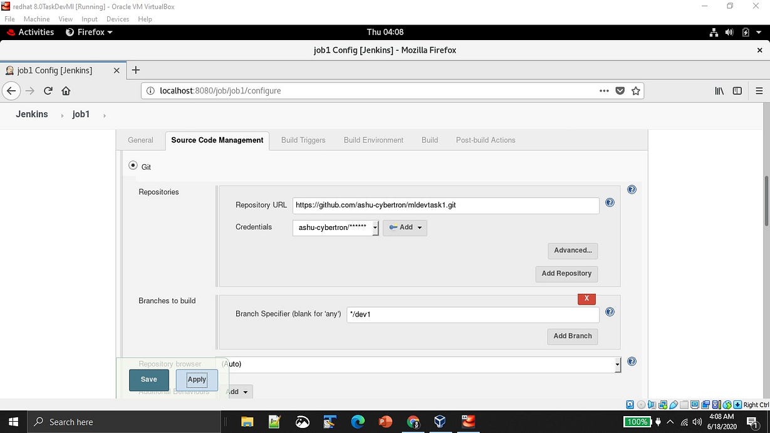
Task: Open VirtualBox Machine menu
Action: pos(36,19)
